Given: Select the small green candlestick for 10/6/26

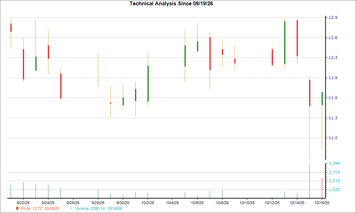Looking at the screenshot, I should click(198, 47).
